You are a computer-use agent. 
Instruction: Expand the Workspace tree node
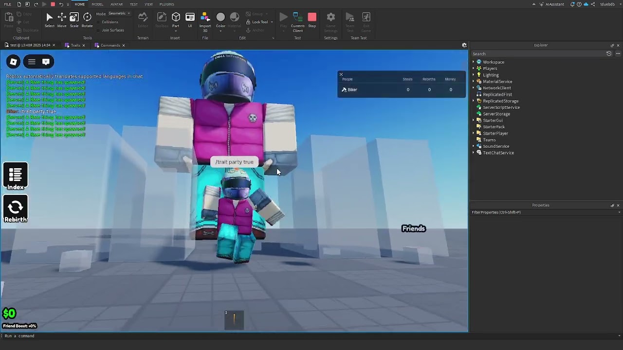click(x=473, y=62)
